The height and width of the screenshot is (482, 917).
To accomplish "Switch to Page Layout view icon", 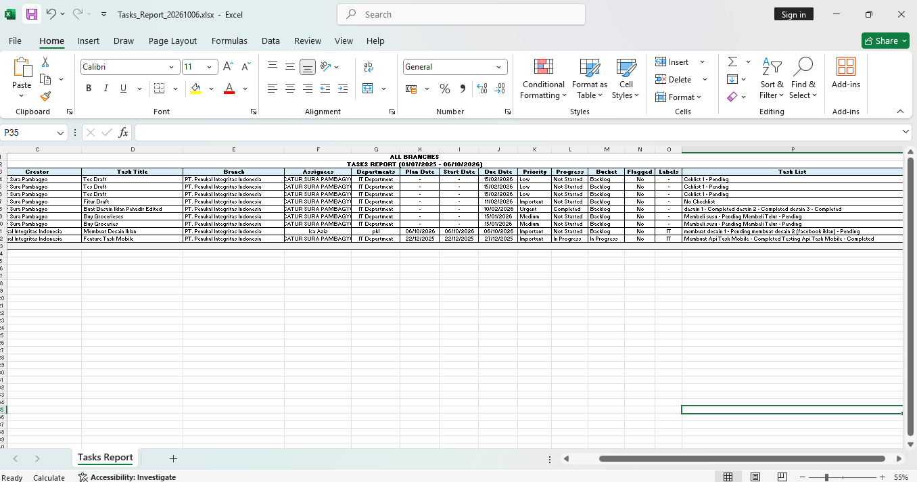I will click(x=755, y=477).
